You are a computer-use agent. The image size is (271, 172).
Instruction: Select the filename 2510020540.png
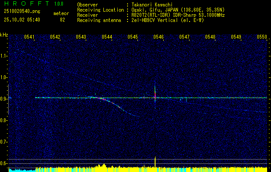[x=22, y=12]
